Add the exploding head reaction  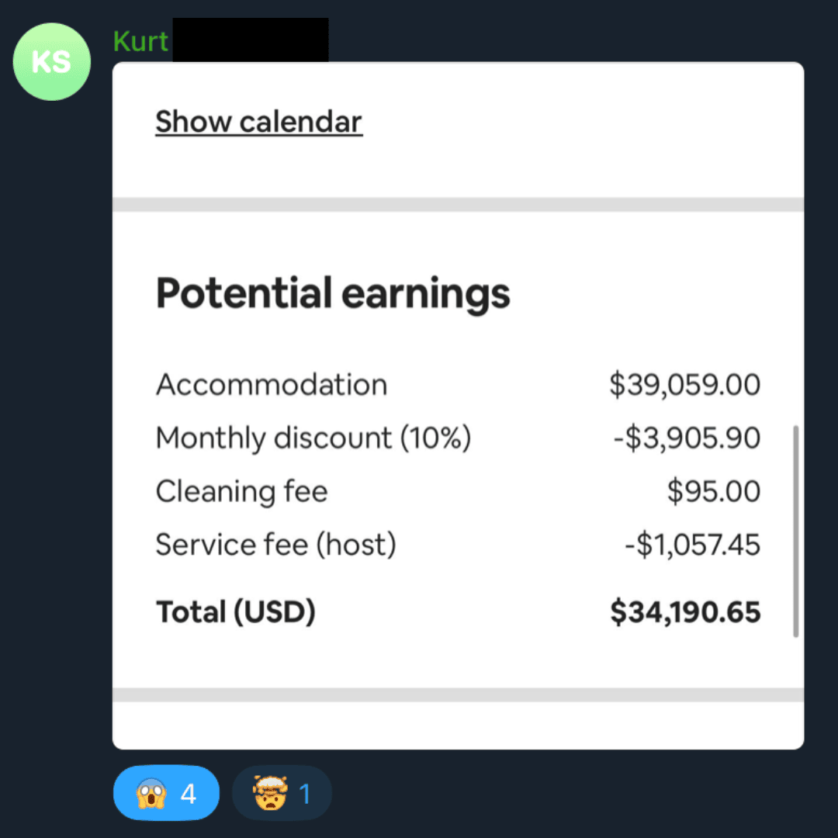coord(282,792)
